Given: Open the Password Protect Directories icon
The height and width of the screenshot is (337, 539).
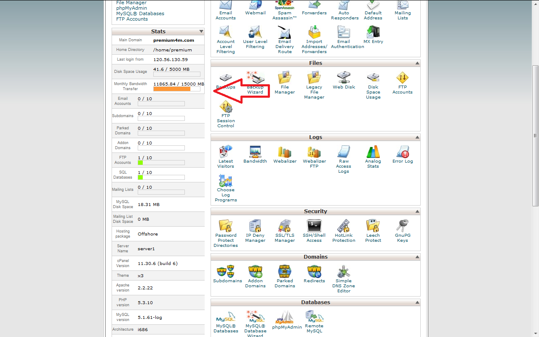Looking at the screenshot, I should [226, 226].
